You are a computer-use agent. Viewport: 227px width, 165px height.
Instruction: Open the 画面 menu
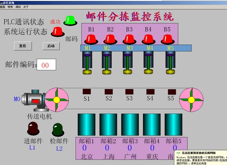click(x=2, y=7)
